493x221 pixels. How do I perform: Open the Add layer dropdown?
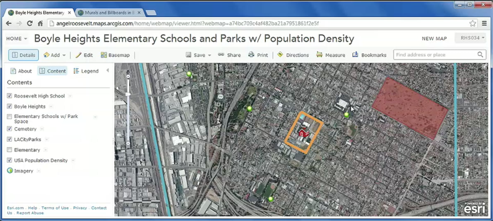(x=54, y=55)
